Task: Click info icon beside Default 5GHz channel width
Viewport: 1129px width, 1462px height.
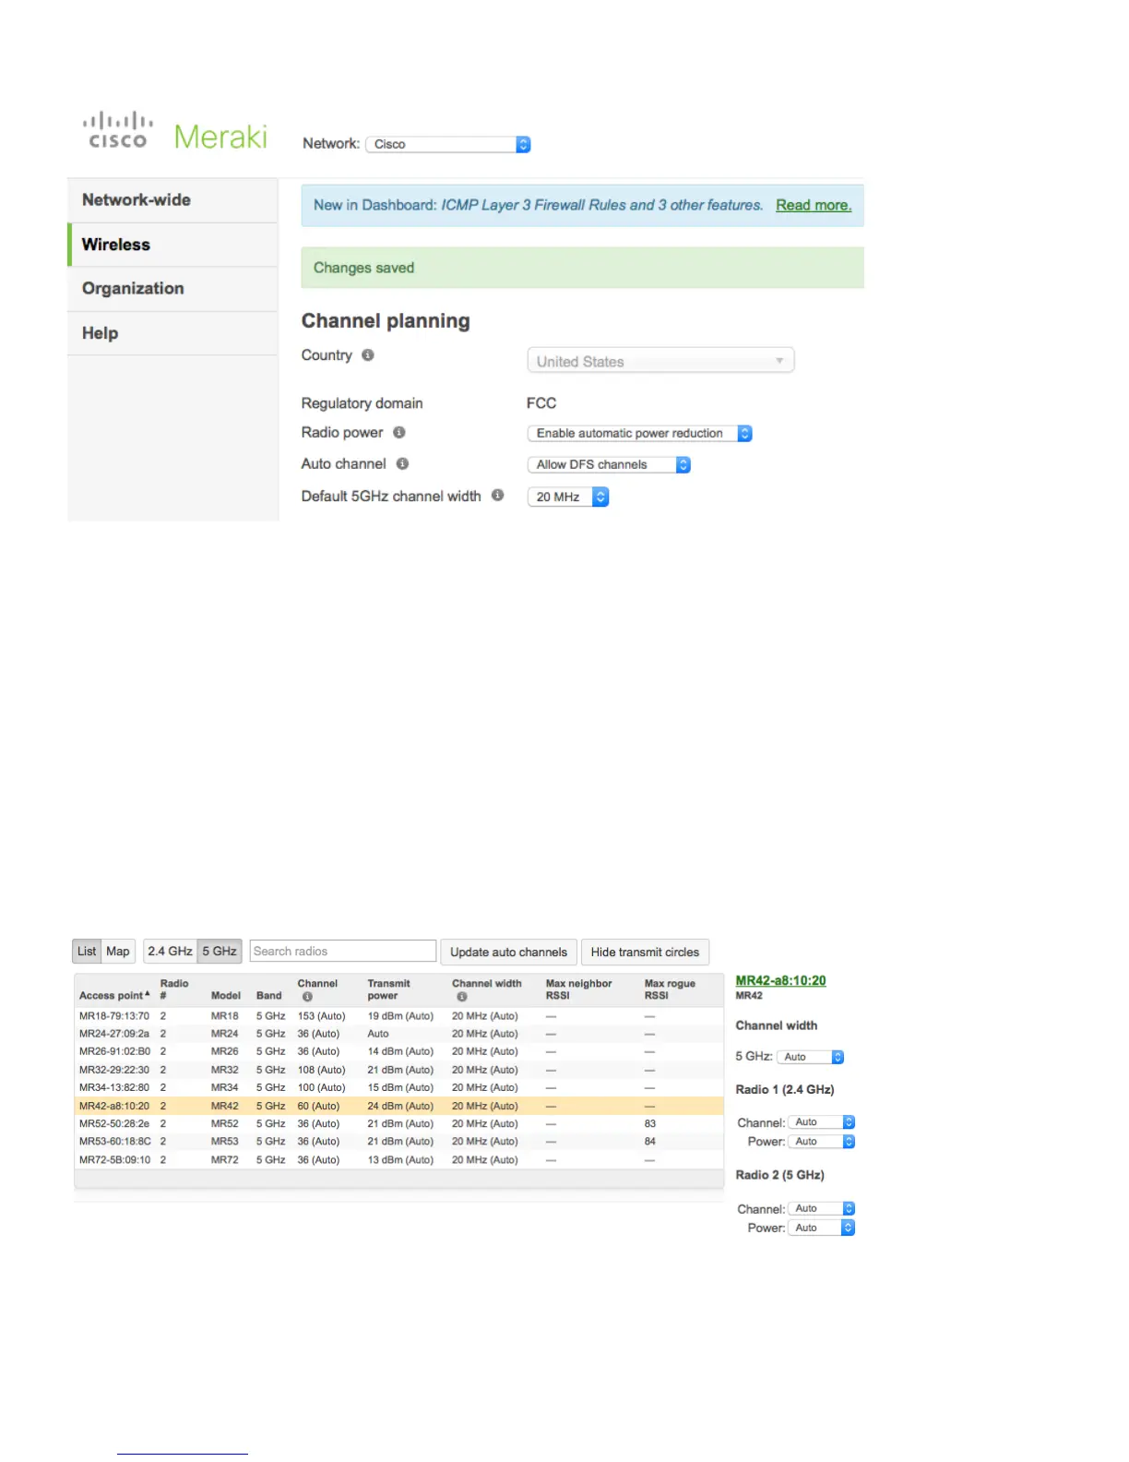Action: click(x=497, y=496)
